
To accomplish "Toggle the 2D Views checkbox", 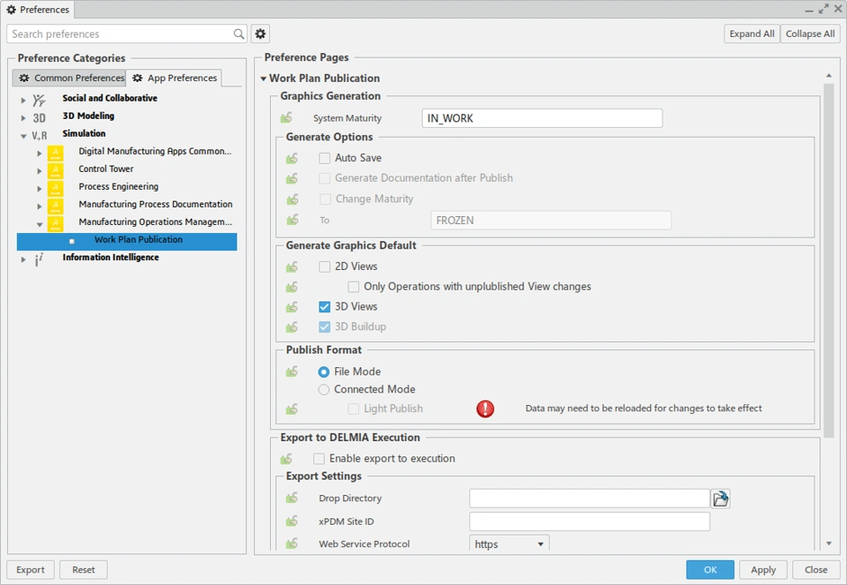I will (325, 266).
